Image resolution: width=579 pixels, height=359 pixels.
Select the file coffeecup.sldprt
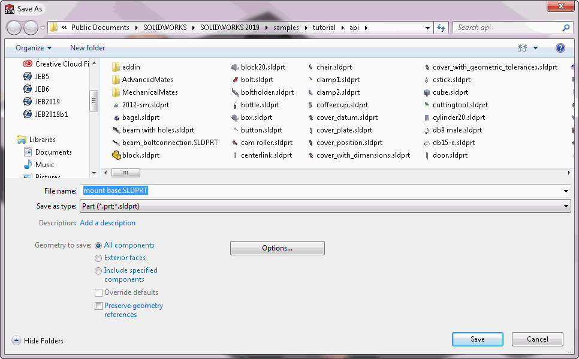tap(338, 105)
